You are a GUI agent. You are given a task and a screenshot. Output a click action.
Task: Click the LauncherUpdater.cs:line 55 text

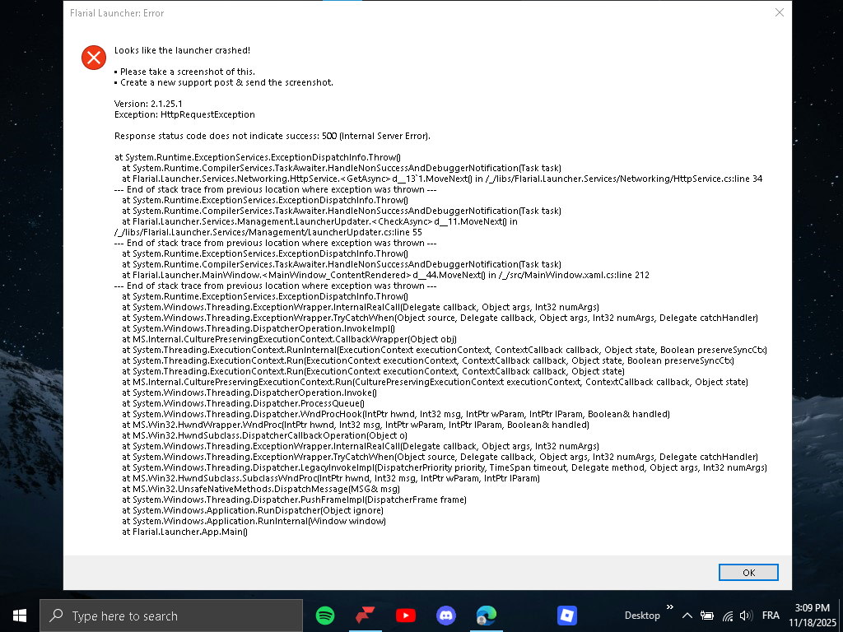[x=268, y=232]
